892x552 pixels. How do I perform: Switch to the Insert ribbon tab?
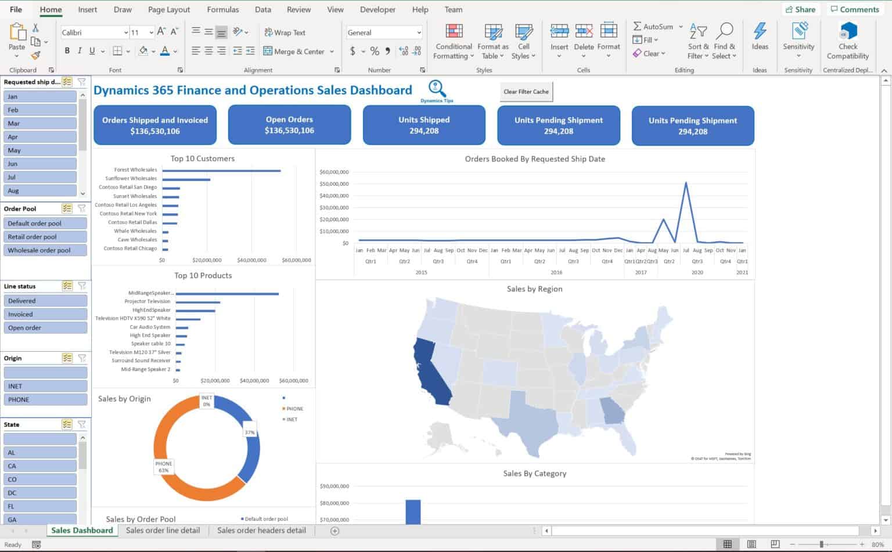point(87,9)
